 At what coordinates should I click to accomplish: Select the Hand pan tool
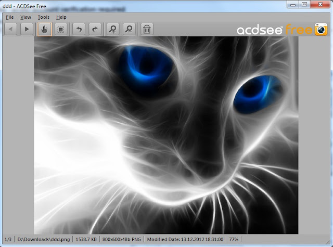click(45, 29)
